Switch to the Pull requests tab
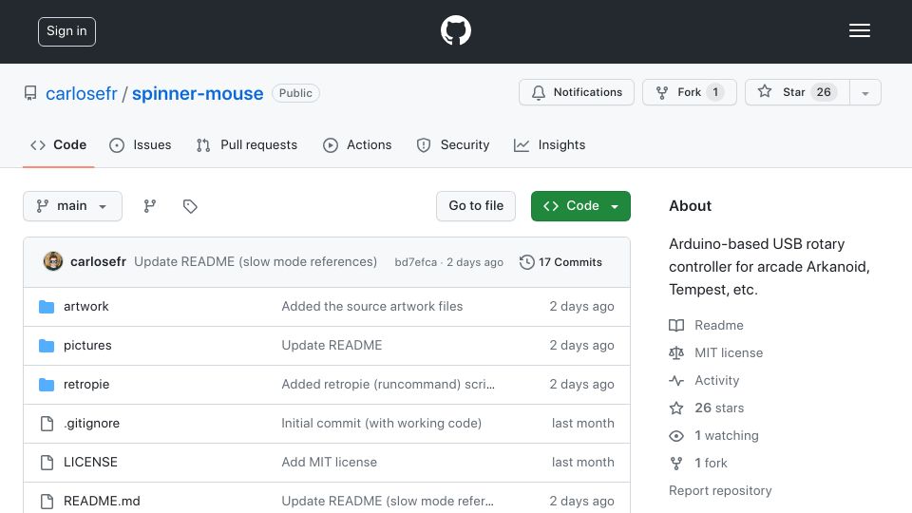Viewport: 912px width, 513px height. [247, 144]
